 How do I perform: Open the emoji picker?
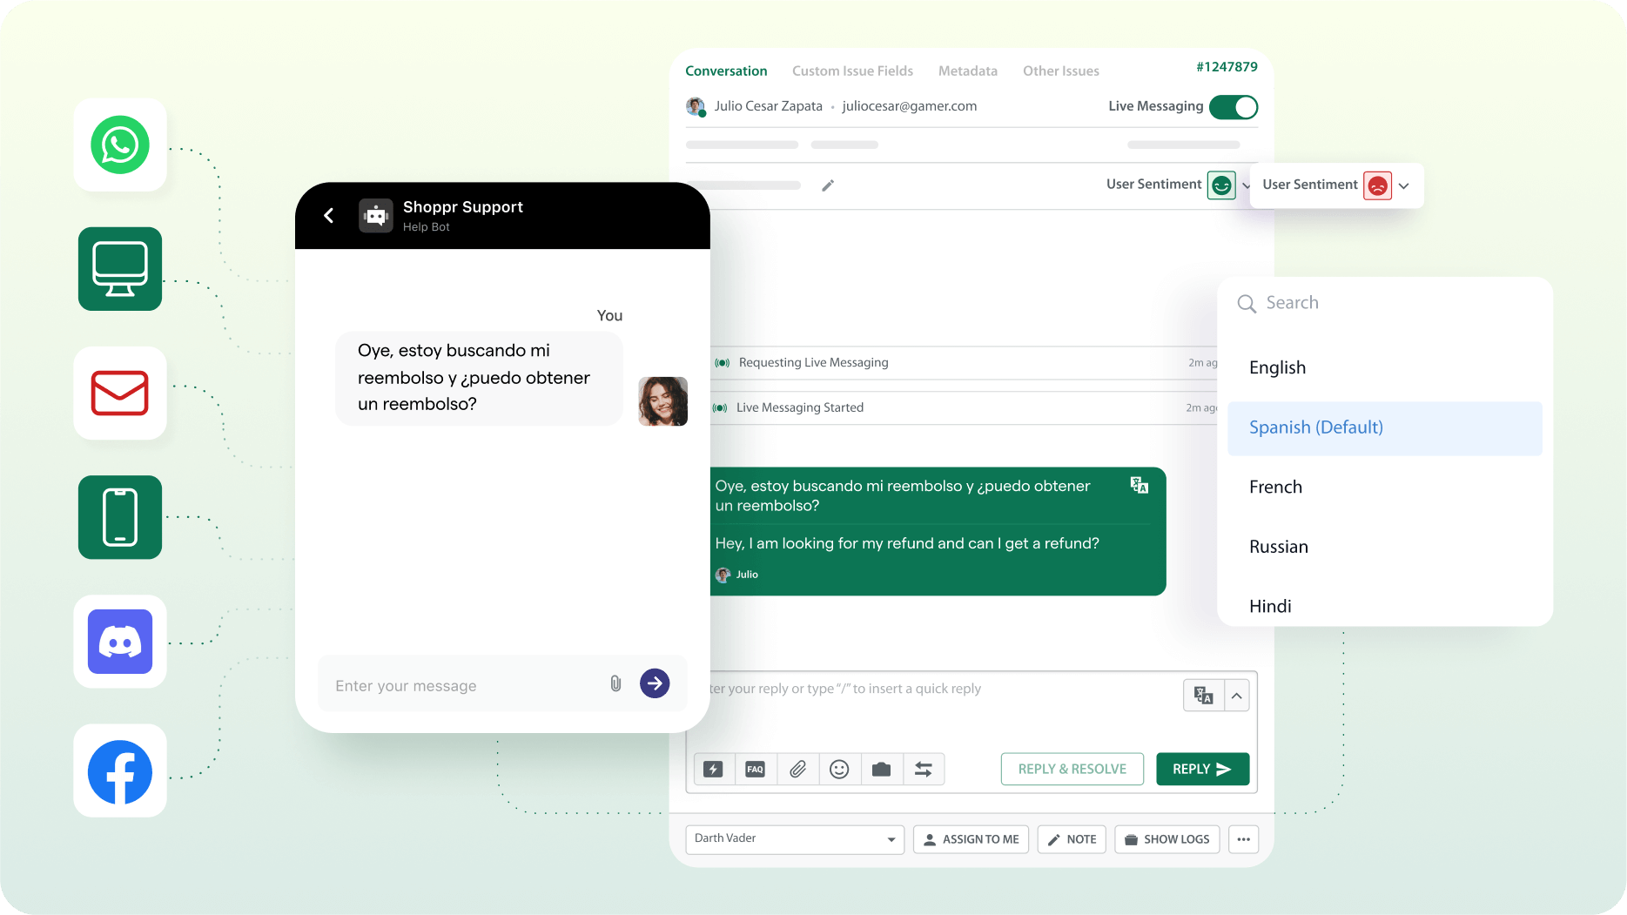pyautogui.click(x=839, y=769)
